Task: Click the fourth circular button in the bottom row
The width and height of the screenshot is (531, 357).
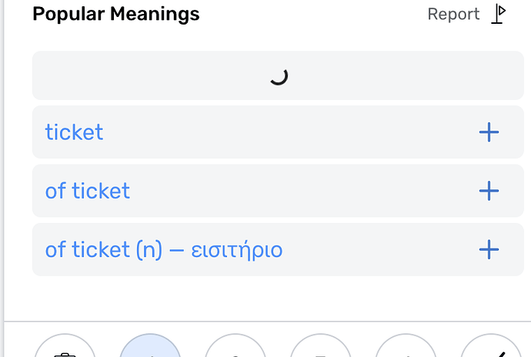Action: (320, 345)
